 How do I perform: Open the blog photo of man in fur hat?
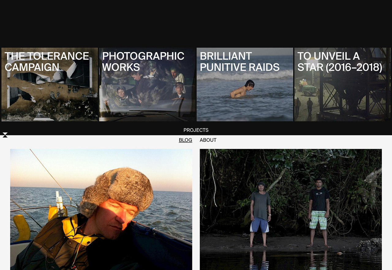pos(101,209)
